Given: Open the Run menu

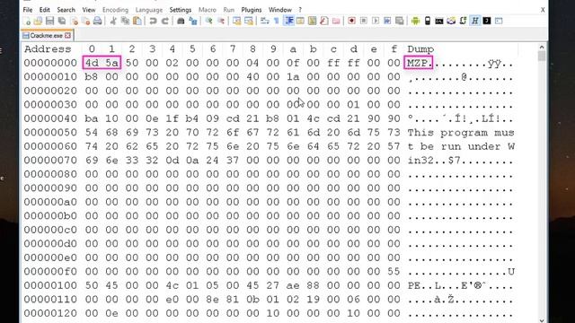Looking at the screenshot, I should (x=228, y=10).
